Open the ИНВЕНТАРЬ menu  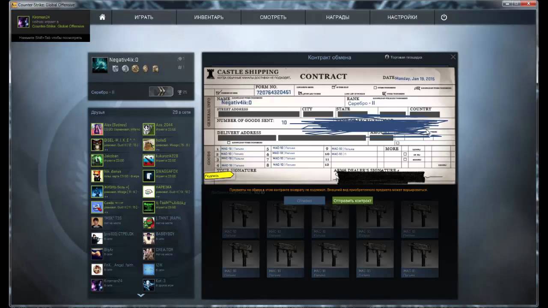click(x=209, y=17)
